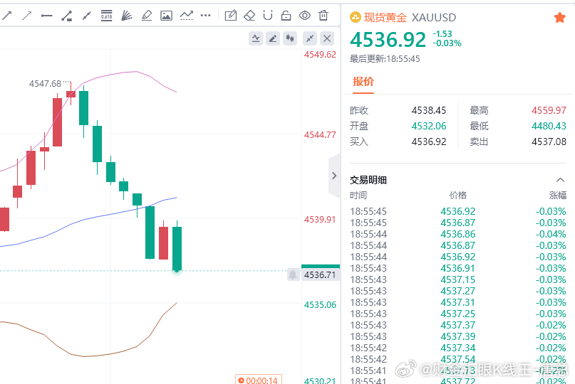
Task: Click the 00:00:14 countdown timer
Action: point(259,380)
